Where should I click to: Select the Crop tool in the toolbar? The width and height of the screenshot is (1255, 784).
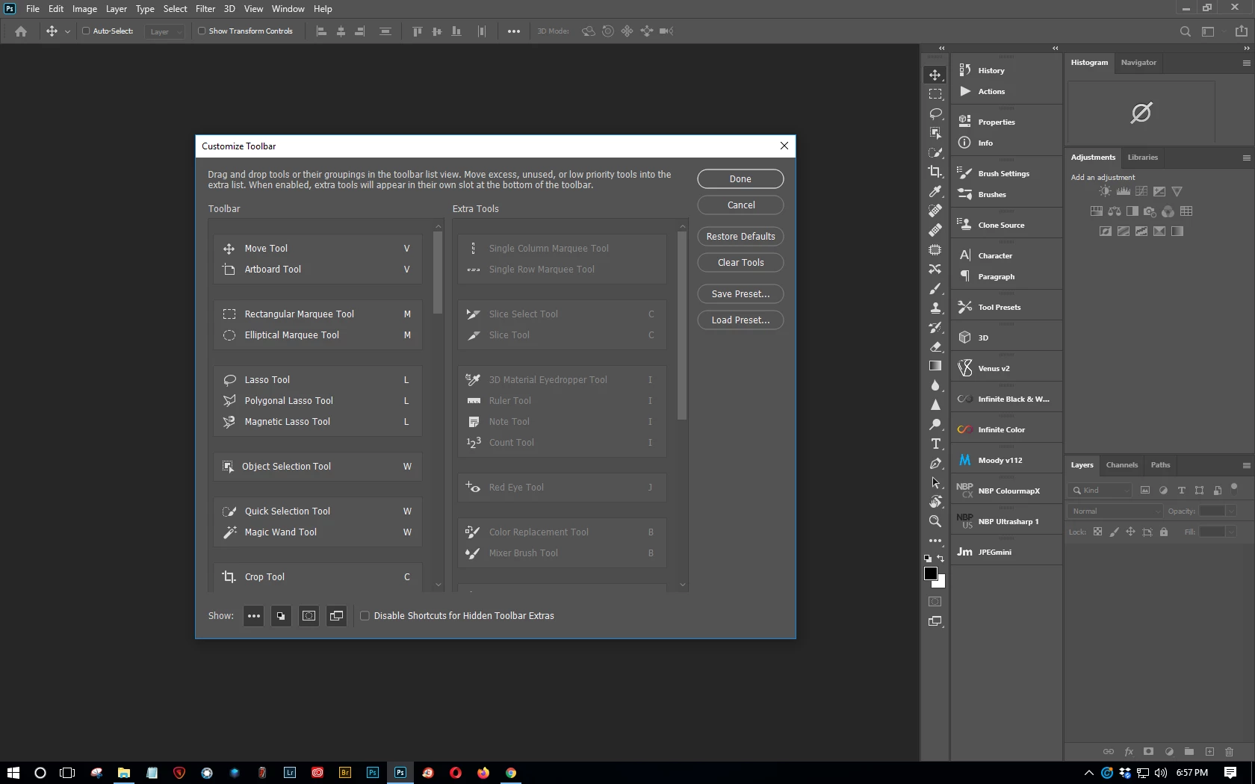click(935, 172)
